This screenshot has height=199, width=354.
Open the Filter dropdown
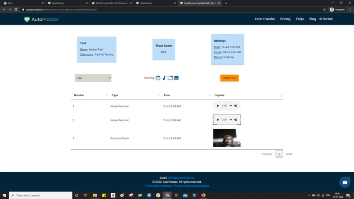pyautogui.click(x=93, y=78)
